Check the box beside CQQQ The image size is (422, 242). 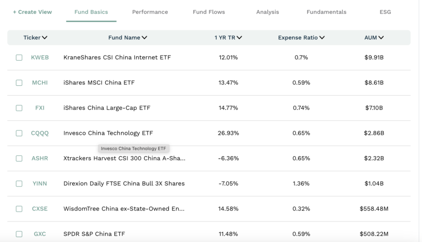click(19, 133)
